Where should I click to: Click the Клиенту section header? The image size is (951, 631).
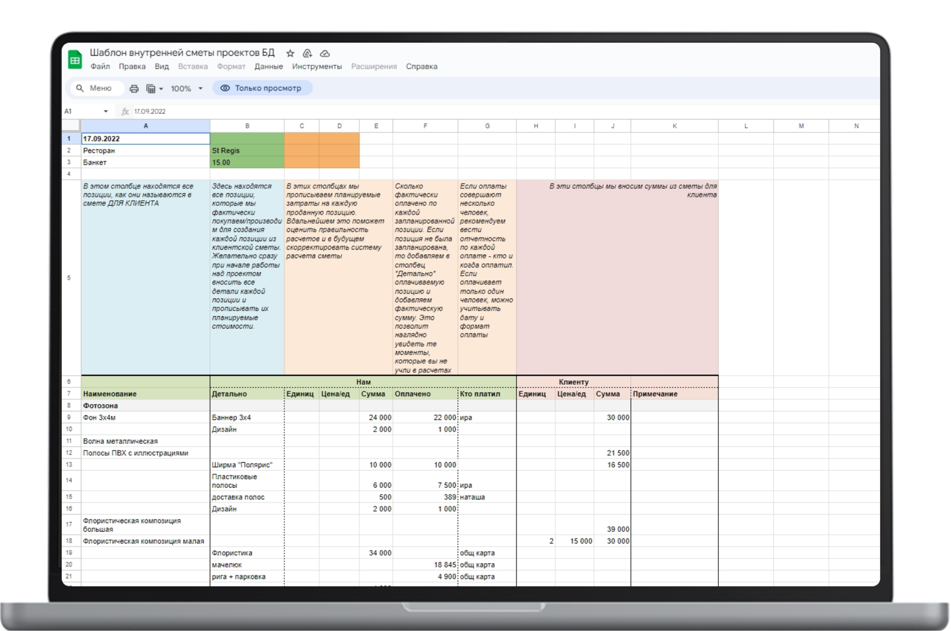pos(573,382)
